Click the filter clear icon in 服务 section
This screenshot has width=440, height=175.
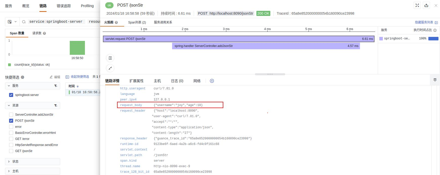56,86
